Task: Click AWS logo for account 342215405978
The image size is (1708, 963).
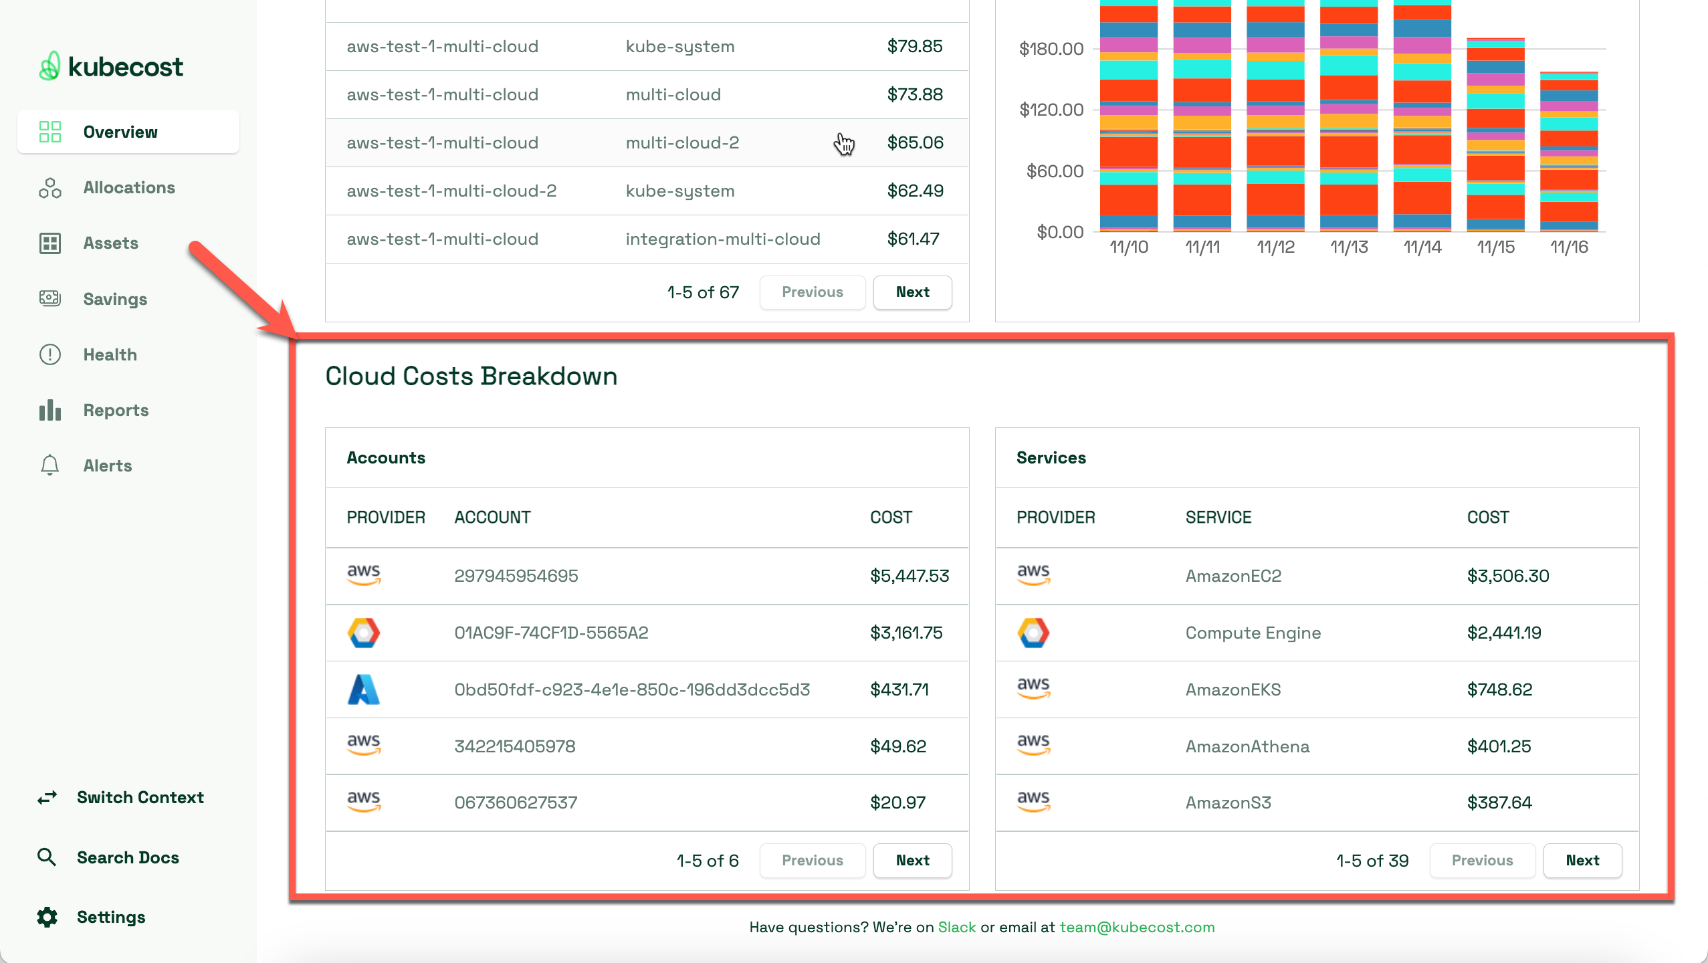Action: tap(364, 746)
